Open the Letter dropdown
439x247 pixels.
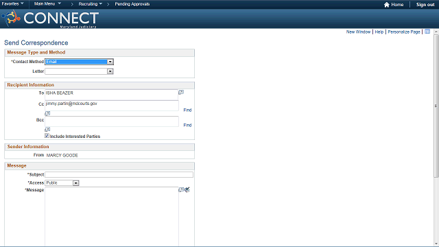(x=80, y=71)
